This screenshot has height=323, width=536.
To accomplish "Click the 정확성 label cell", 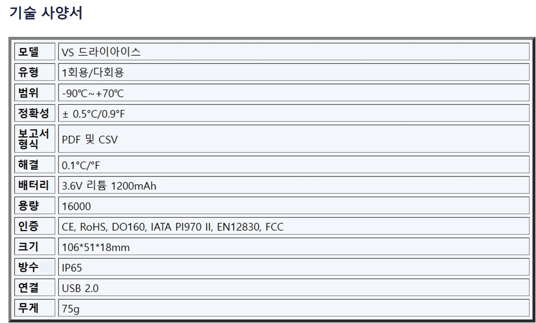I will pos(34,113).
